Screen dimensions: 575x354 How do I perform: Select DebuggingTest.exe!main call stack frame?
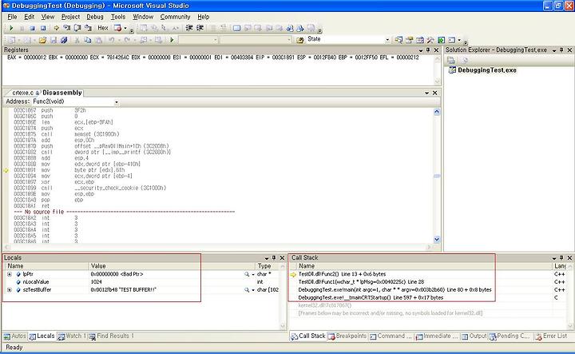tap(395, 290)
